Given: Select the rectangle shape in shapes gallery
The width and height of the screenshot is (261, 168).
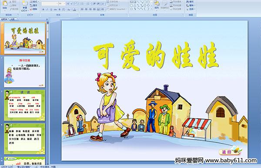Looking at the screenshot, I should 145,2.
